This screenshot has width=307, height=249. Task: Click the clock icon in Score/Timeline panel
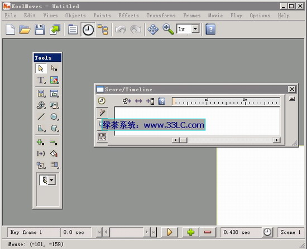click(x=102, y=101)
